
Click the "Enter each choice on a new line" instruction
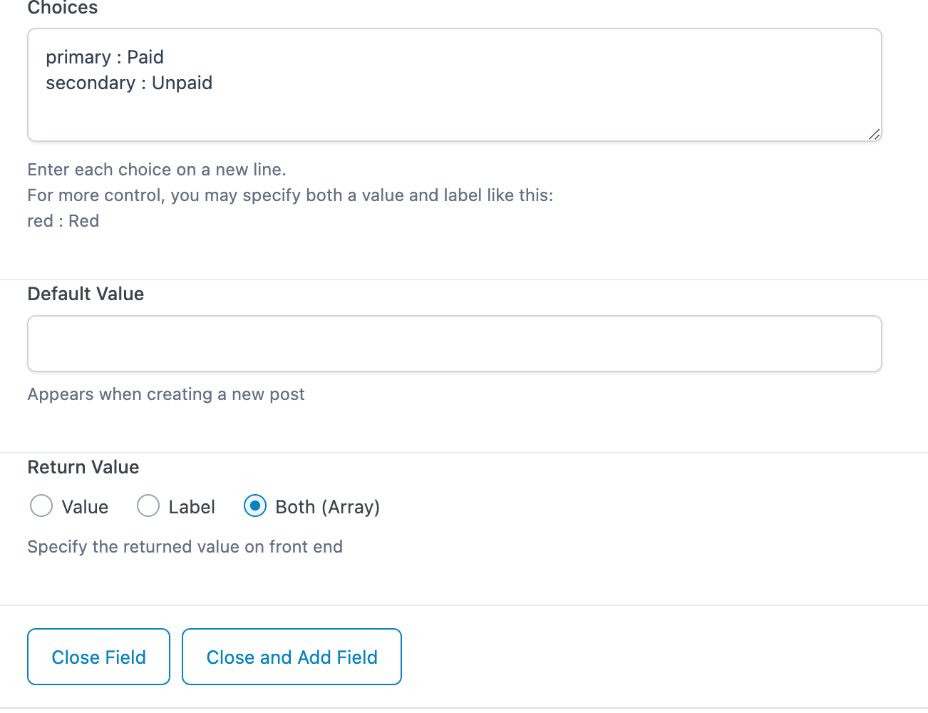point(157,170)
